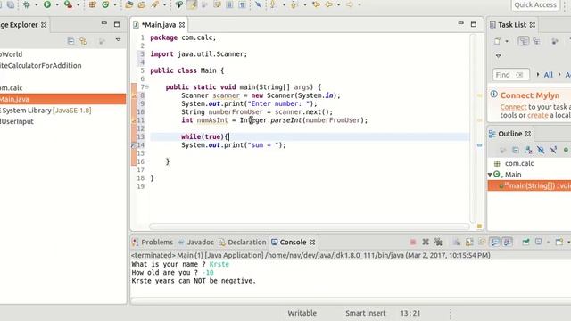Collapse all in Package Explorer

pyautogui.click(x=70, y=41)
